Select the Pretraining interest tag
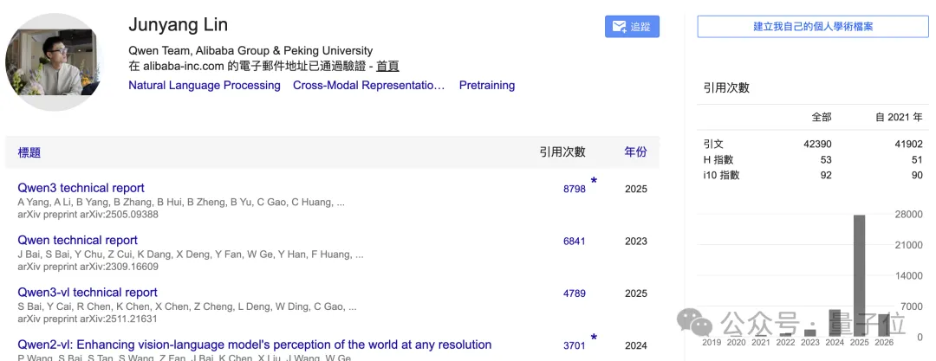The width and height of the screenshot is (936, 361). [x=486, y=86]
